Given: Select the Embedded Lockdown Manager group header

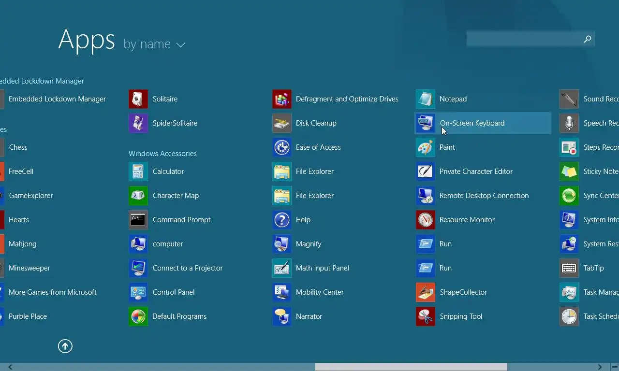Looking at the screenshot, I should tap(42, 81).
